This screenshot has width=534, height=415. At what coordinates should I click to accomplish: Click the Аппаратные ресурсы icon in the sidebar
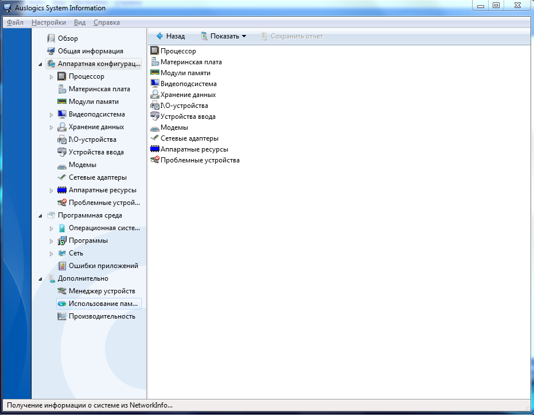point(61,190)
